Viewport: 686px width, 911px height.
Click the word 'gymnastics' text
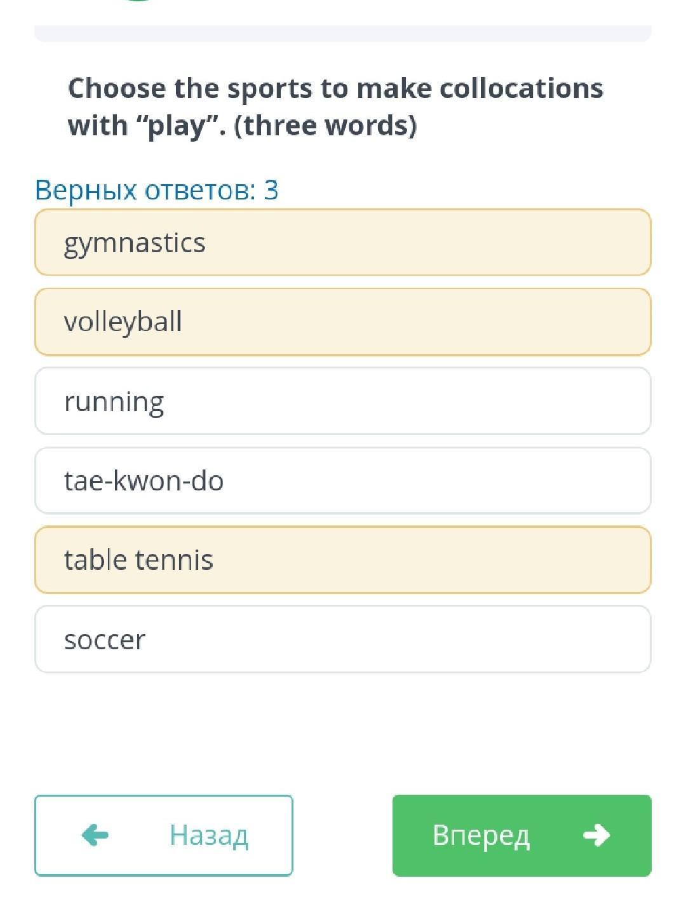point(135,243)
